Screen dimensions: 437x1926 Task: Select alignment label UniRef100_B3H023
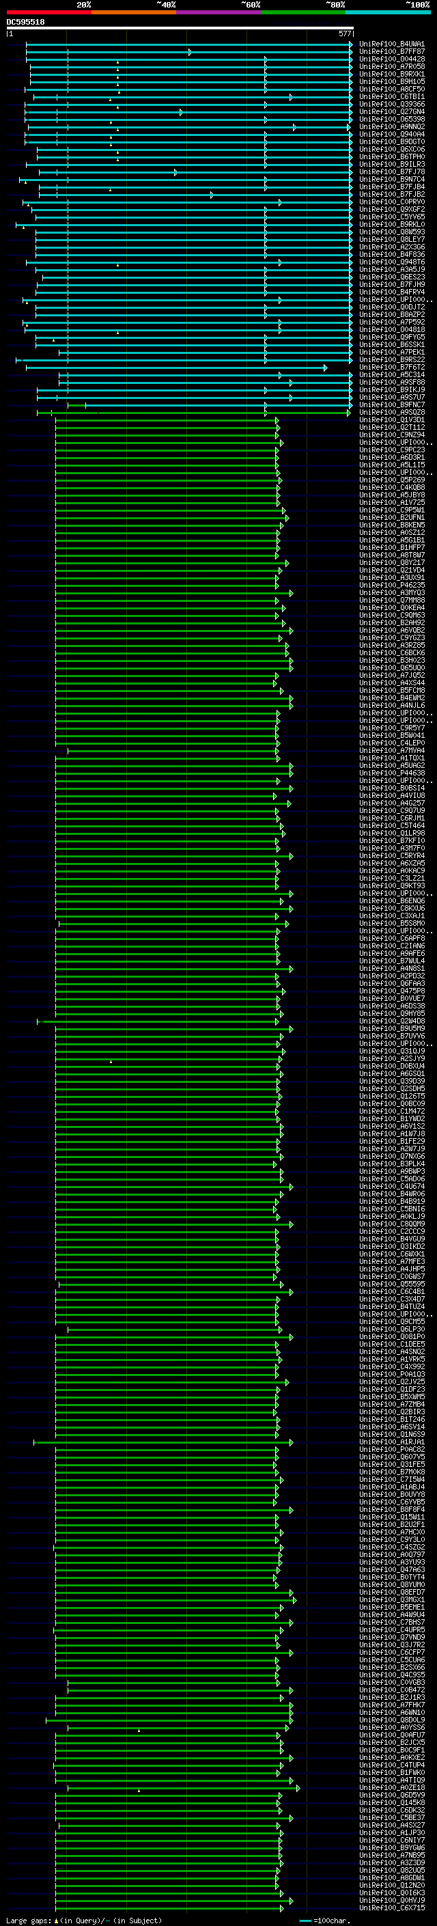pyautogui.click(x=392, y=660)
